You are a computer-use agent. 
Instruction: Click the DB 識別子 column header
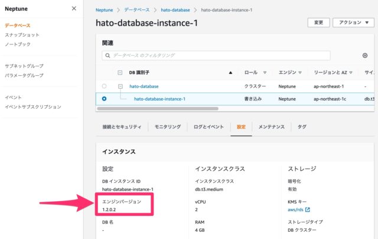(x=139, y=72)
